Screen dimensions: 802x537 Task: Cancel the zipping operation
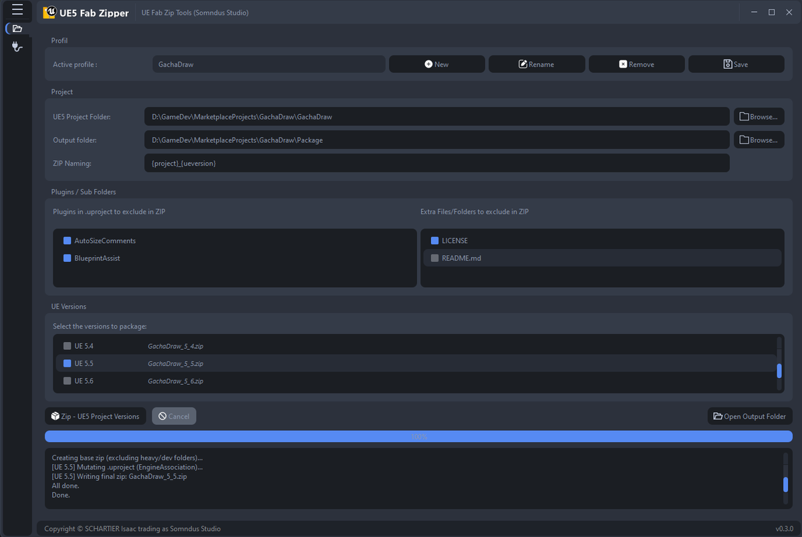(x=174, y=416)
